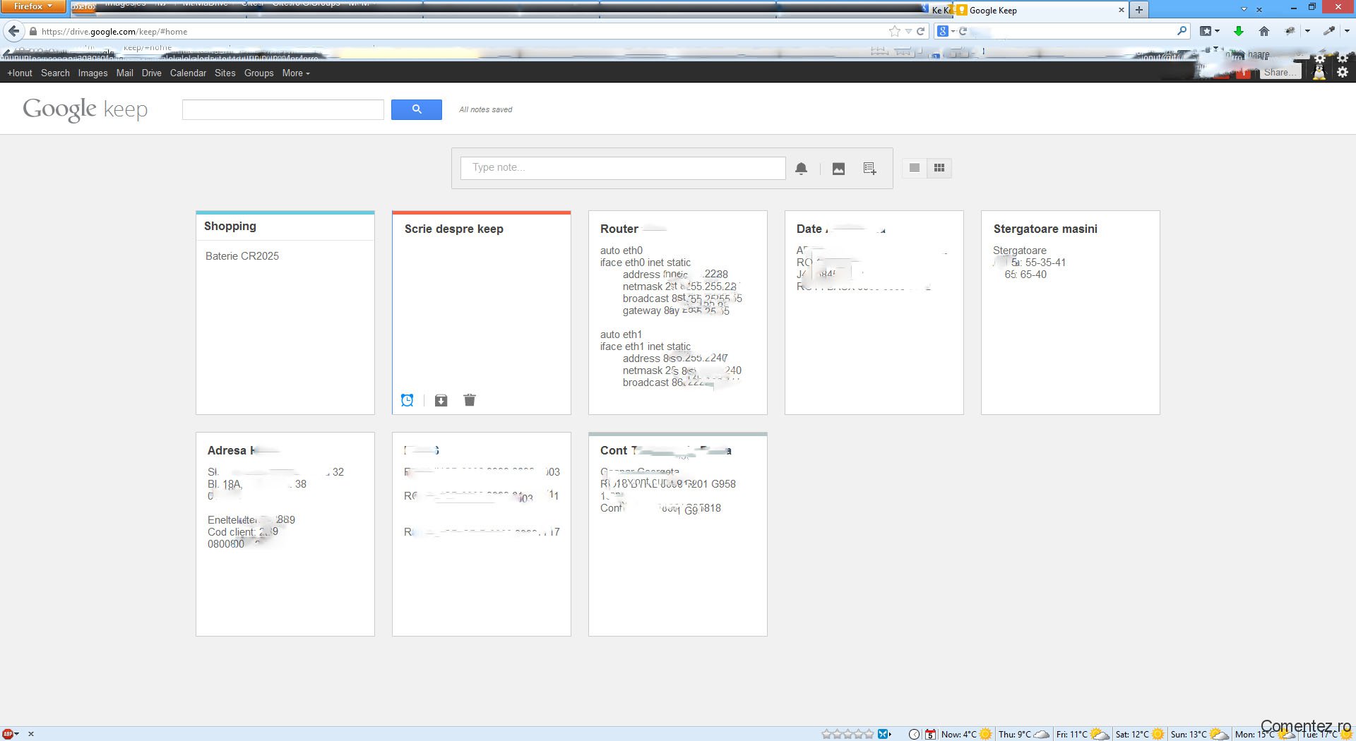The width and height of the screenshot is (1356, 741).
Task: Open Mail in Google bar
Action: tap(124, 73)
